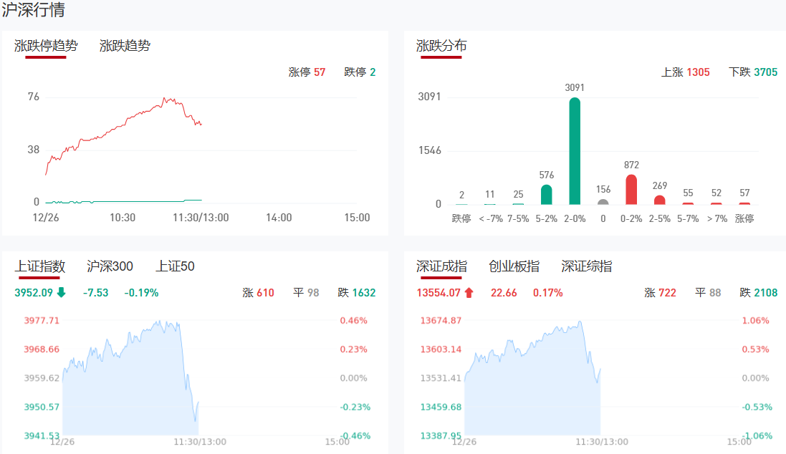Click the tall 3091 green bar
Viewport: 786px width, 454px height.
(574, 151)
